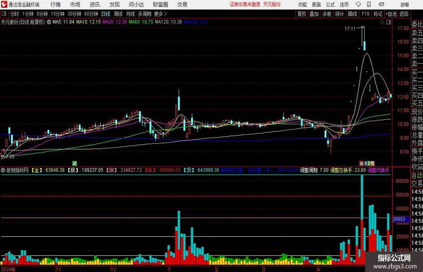Screen dimensions: 423x272
Task: Open F10 company info
Action: click(366, 14)
